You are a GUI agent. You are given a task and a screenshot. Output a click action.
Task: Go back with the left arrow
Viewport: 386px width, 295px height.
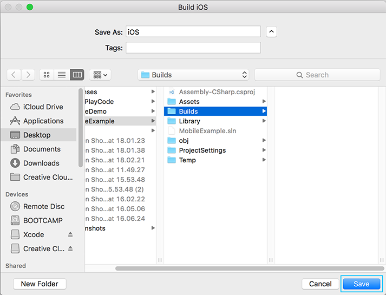tap(14, 75)
